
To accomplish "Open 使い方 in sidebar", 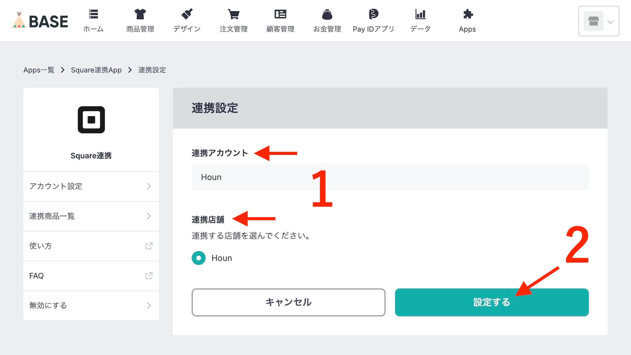I will tap(91, 246).
